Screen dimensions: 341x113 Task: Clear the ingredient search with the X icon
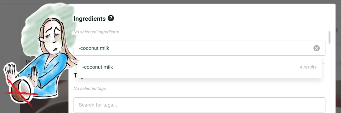pos(316,48)
